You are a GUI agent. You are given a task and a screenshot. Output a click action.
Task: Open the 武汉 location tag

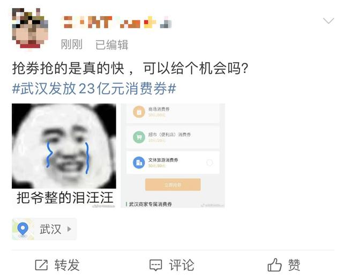[x=44, y=229]
